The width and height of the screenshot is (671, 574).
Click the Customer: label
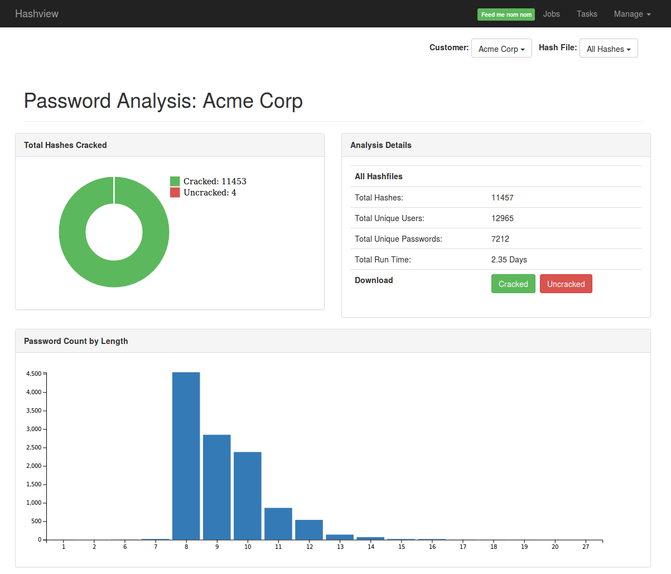[x=449, y=47]
